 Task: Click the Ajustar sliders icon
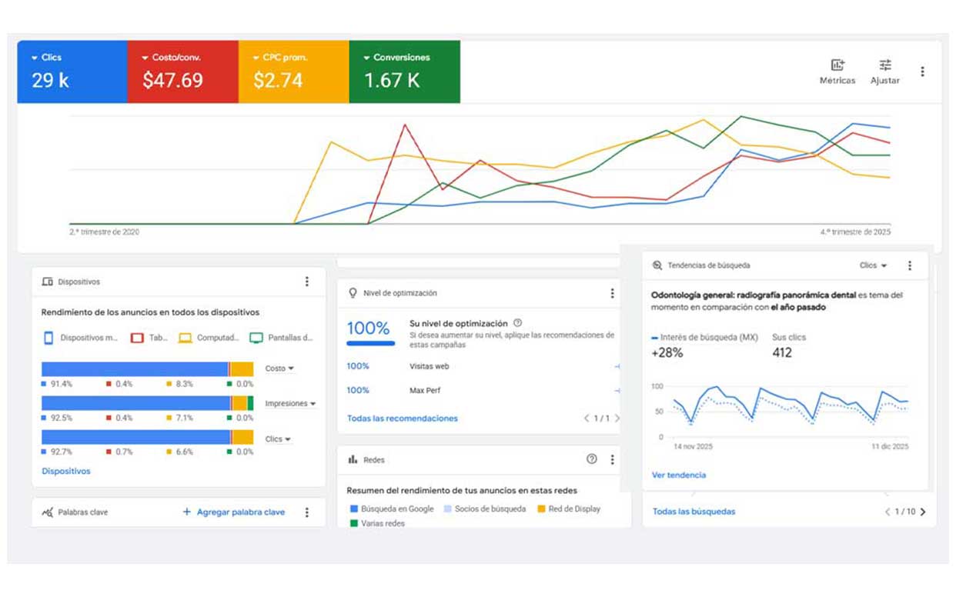click(x=884, y=65)
